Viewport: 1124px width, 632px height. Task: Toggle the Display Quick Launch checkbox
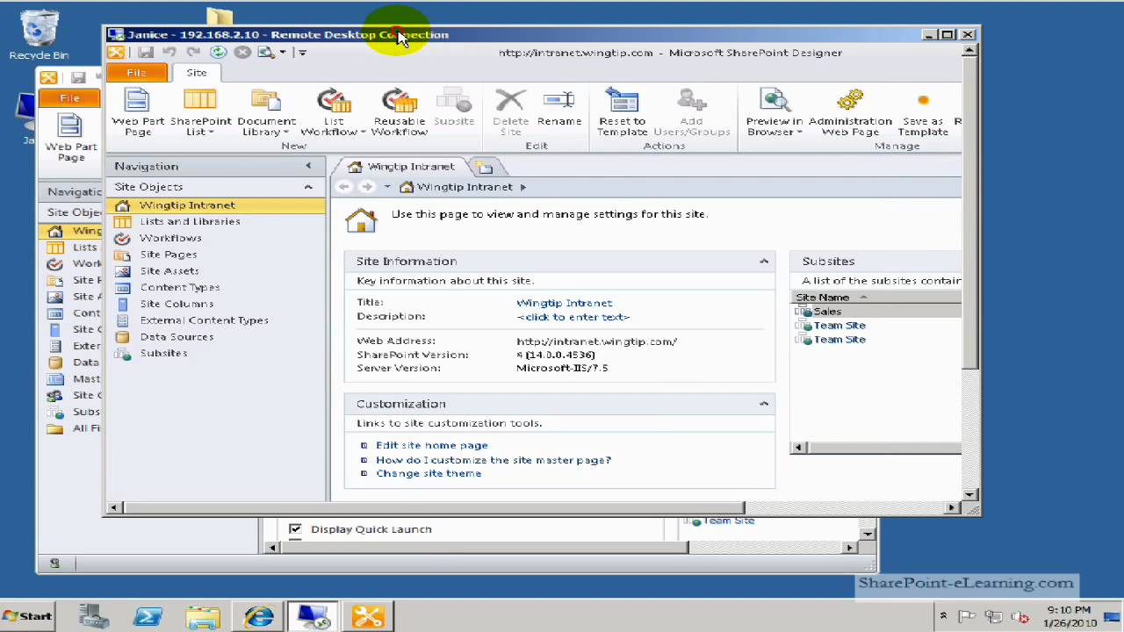pos(295,528)
